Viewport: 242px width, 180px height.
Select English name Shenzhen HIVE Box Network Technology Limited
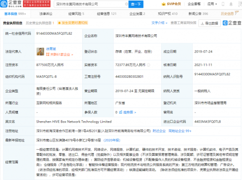click(x=74, y=122)
